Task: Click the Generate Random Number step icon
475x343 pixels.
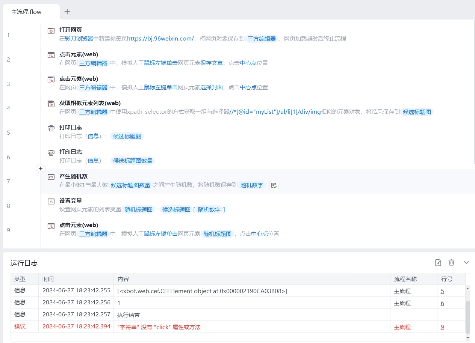Action: 51,177
